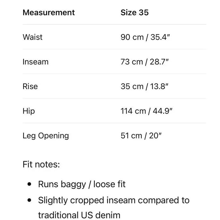
Task: Click the Fit notes heading
Action: pyautogui.click(x=41, y=164)
